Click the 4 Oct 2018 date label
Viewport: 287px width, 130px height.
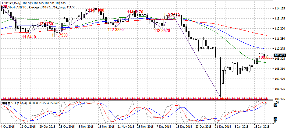click(x=8, y=126)
